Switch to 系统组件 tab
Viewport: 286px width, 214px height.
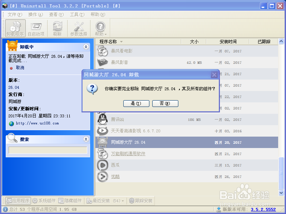44,201
